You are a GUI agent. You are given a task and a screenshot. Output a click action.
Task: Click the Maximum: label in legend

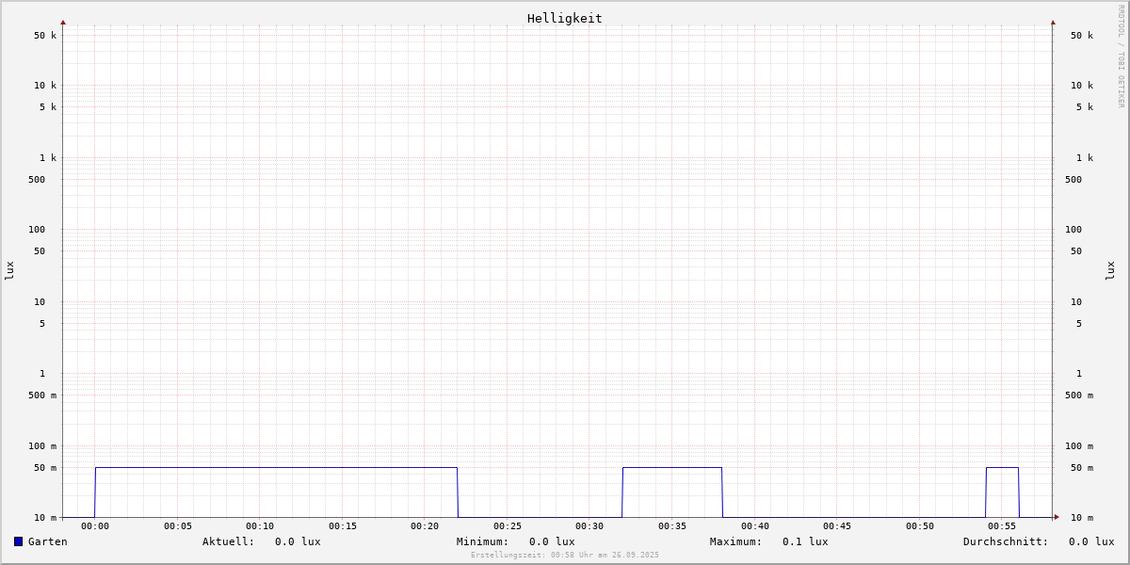coord(736,541)
